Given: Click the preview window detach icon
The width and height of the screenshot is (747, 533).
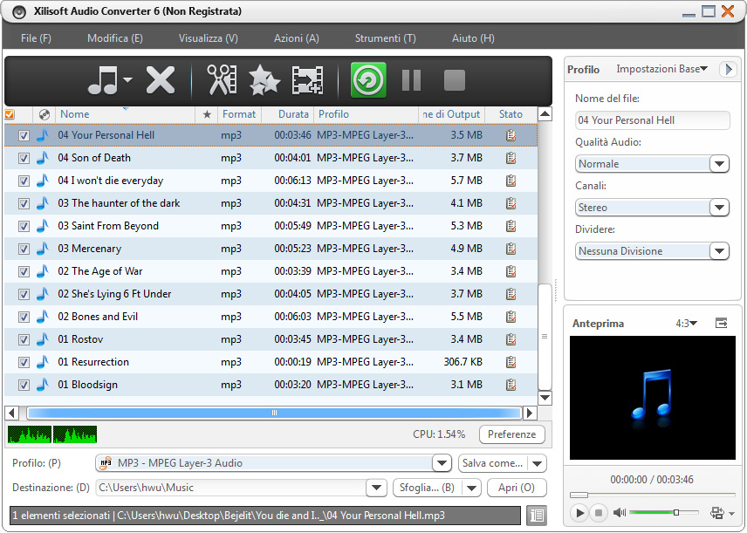Looking at the screenshot, I should tap(722, 324).
